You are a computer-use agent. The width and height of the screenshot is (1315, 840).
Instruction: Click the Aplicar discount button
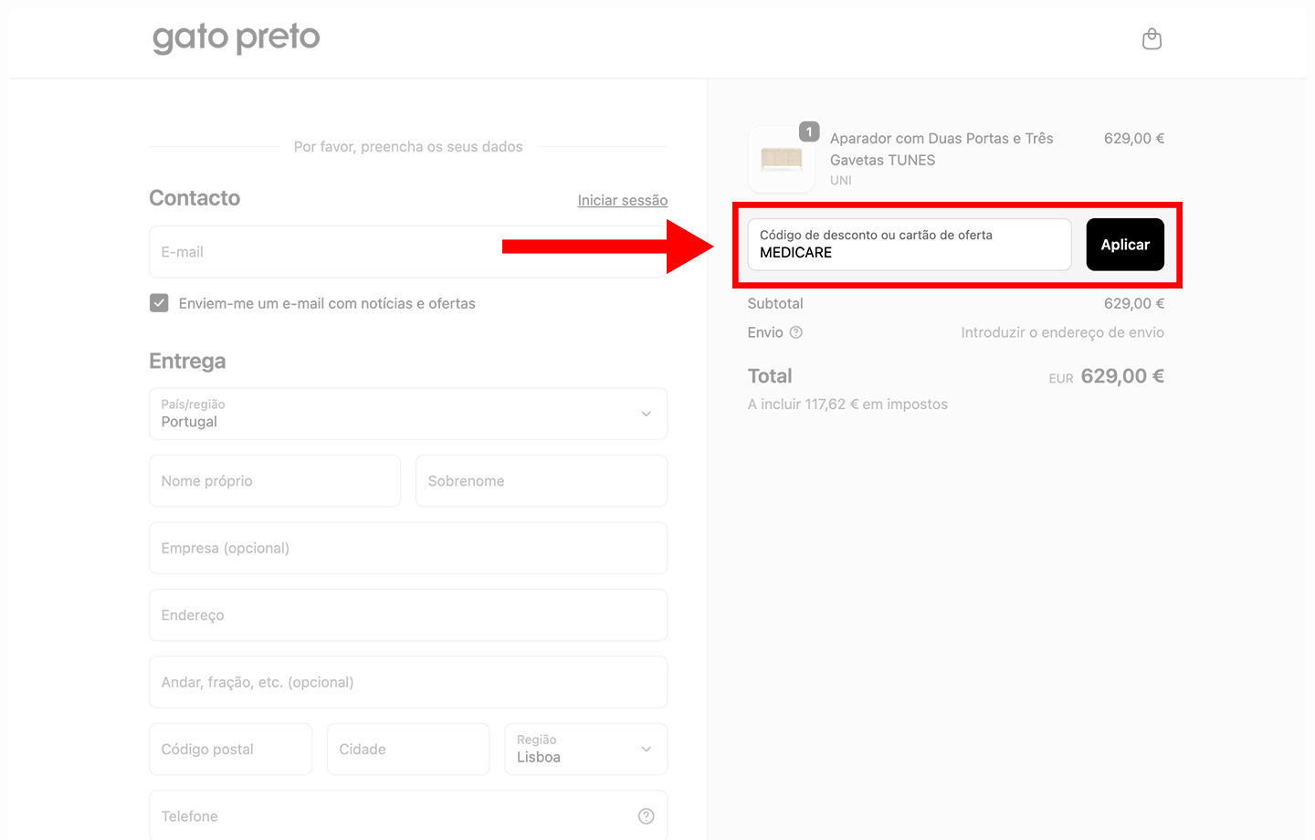click(x=1124, y=245)
